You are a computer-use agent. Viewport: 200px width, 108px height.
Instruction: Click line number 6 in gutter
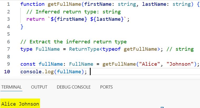(x=8, y=42)
